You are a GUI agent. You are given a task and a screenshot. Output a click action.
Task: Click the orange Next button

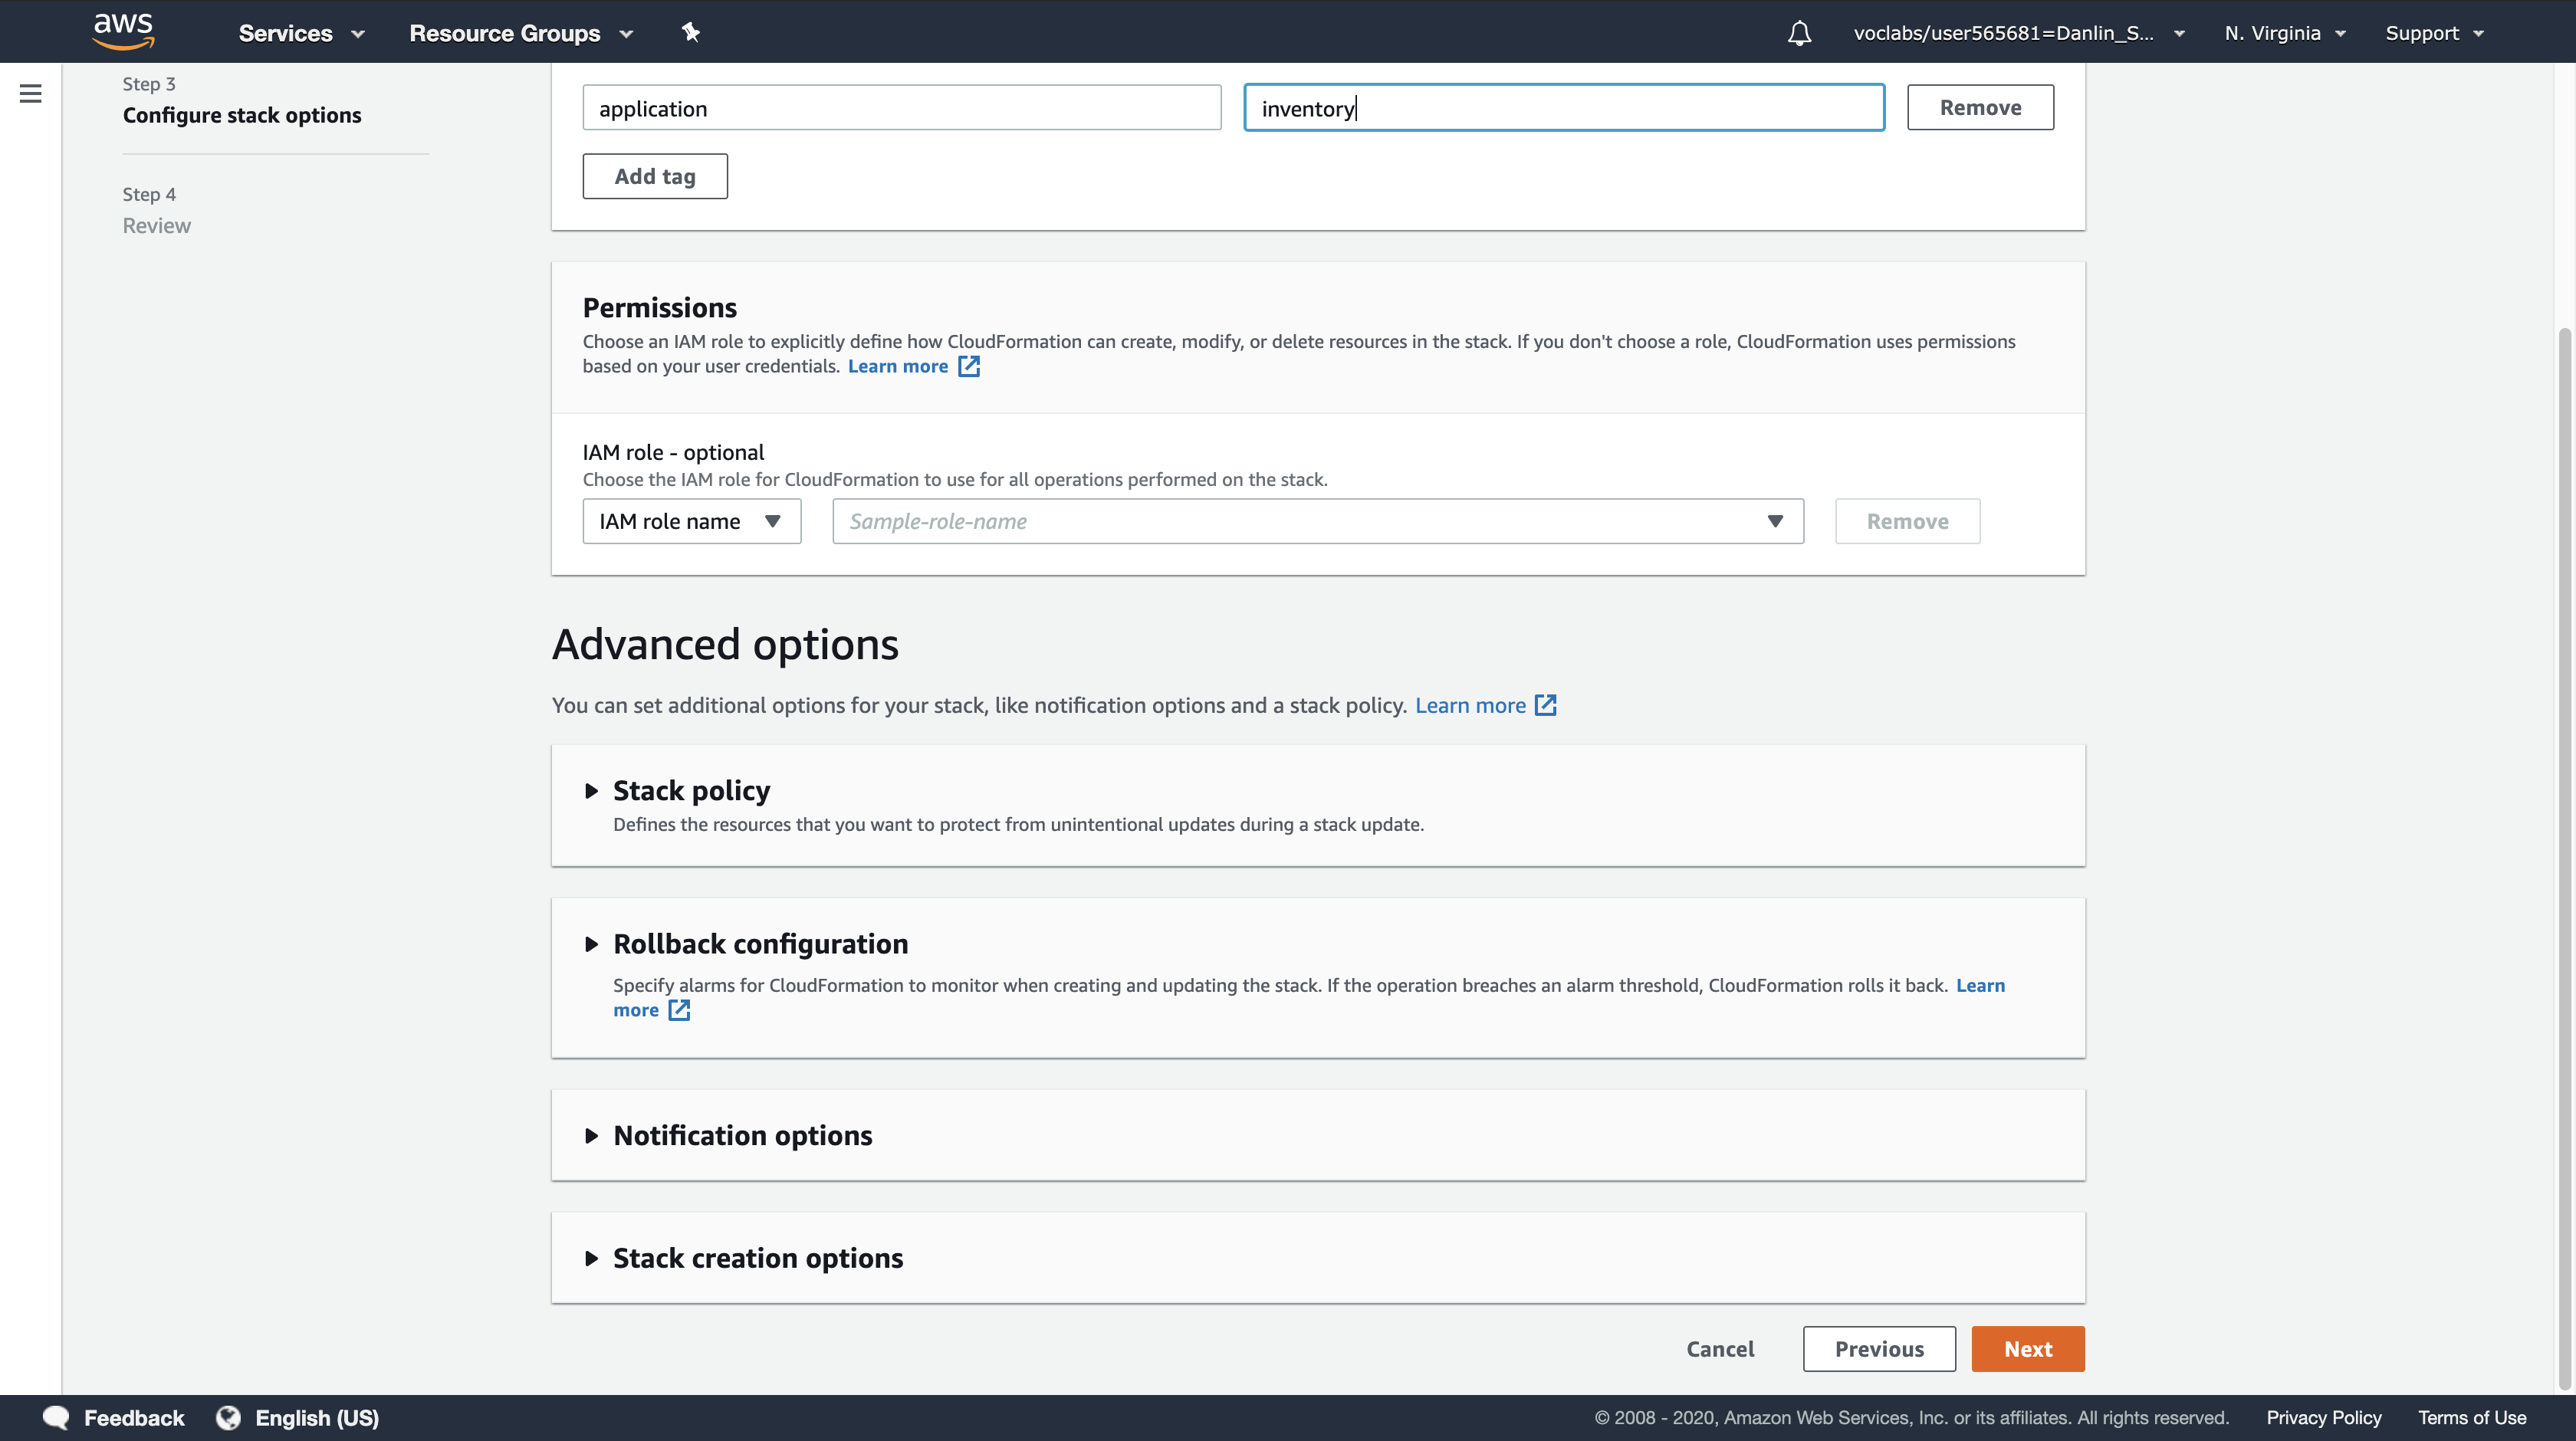(2027, 1349)
